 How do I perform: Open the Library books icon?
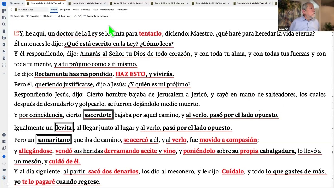4,17
